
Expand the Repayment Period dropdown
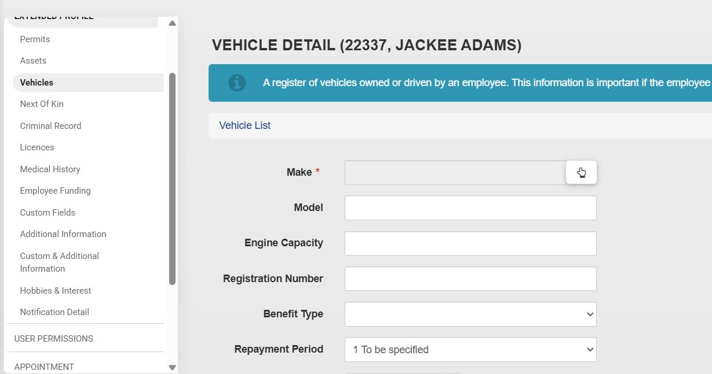[x=470, y=350]
